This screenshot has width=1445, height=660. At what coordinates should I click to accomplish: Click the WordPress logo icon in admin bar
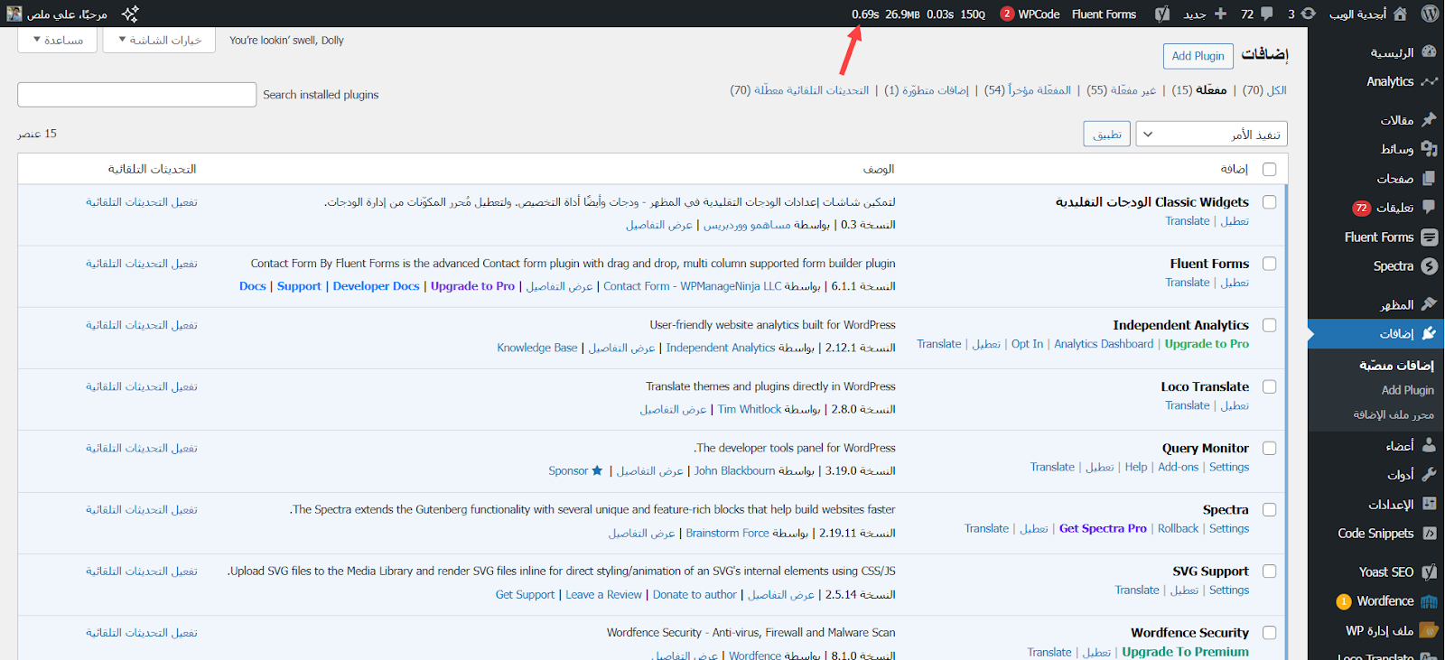(1430, 14)
